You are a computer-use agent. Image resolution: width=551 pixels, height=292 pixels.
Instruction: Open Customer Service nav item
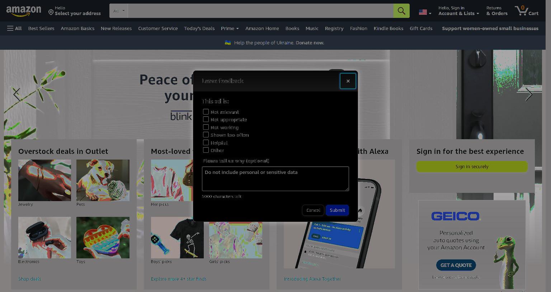pyautogui.click(x=158, y=28)
